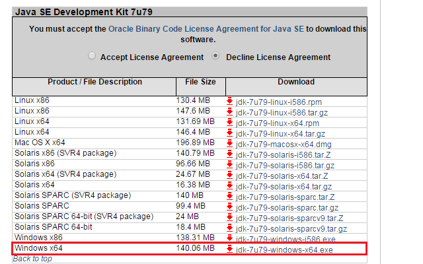The image size is (423, 264).
Task: Select Solaris SPARC 64-bit (SVR4 package) label
Action: click(x=84, y=216)
